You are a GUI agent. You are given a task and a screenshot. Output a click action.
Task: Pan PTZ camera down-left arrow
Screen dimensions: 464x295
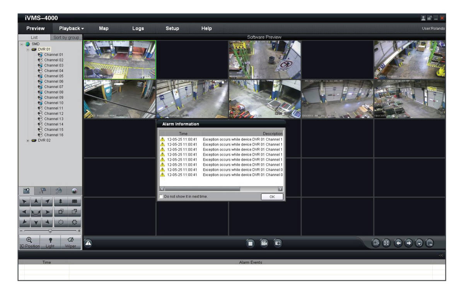(26, 223)
